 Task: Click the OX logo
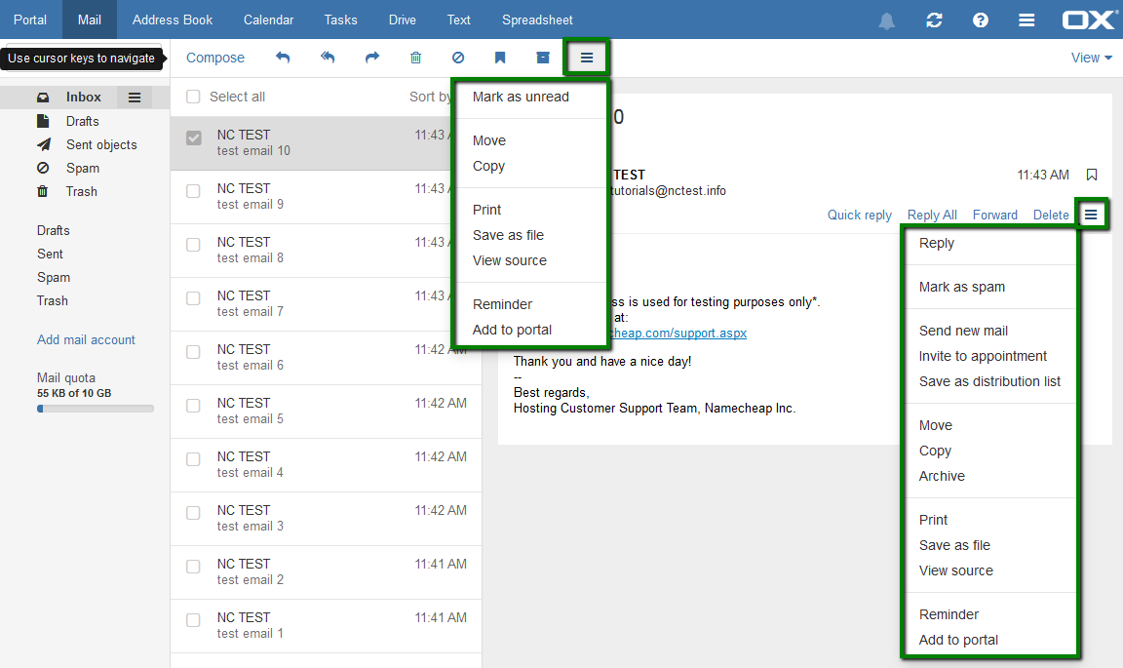point(1089,20)
